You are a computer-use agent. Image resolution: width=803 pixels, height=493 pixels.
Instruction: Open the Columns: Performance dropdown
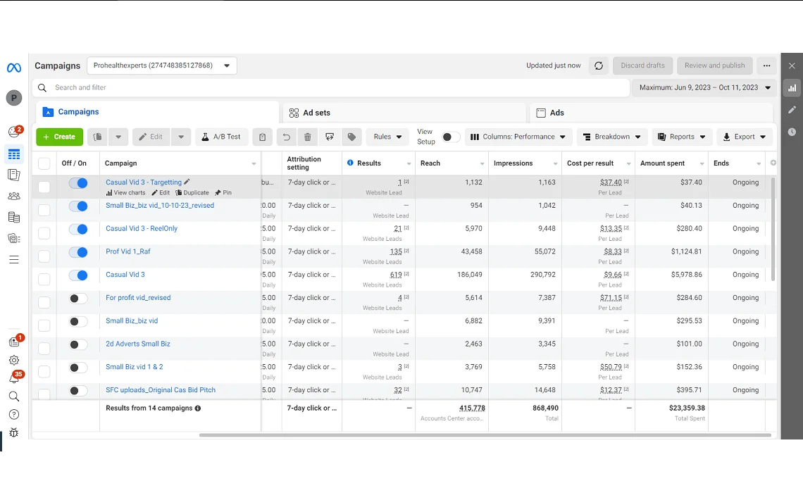tap(518, 137)
